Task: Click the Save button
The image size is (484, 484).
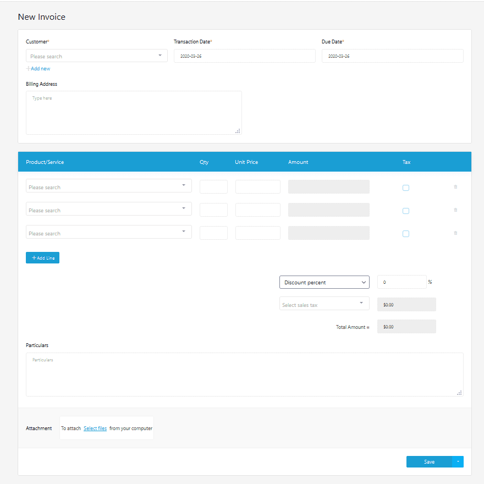Action: pos(428,461)
